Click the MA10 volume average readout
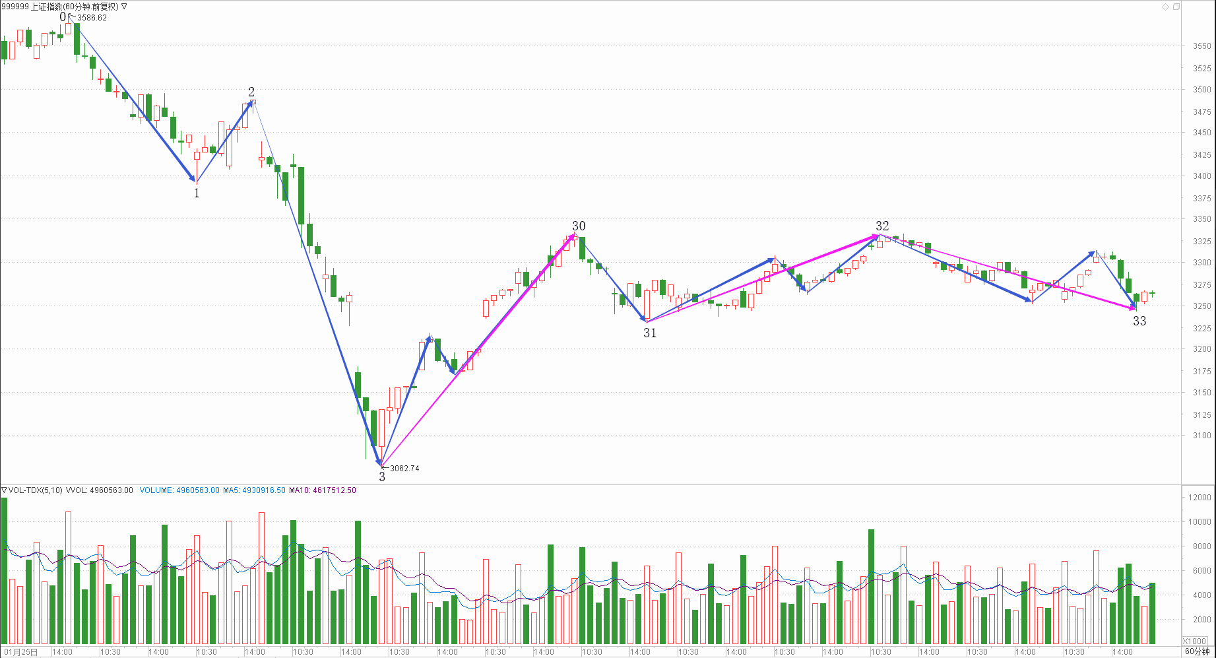 323,490
